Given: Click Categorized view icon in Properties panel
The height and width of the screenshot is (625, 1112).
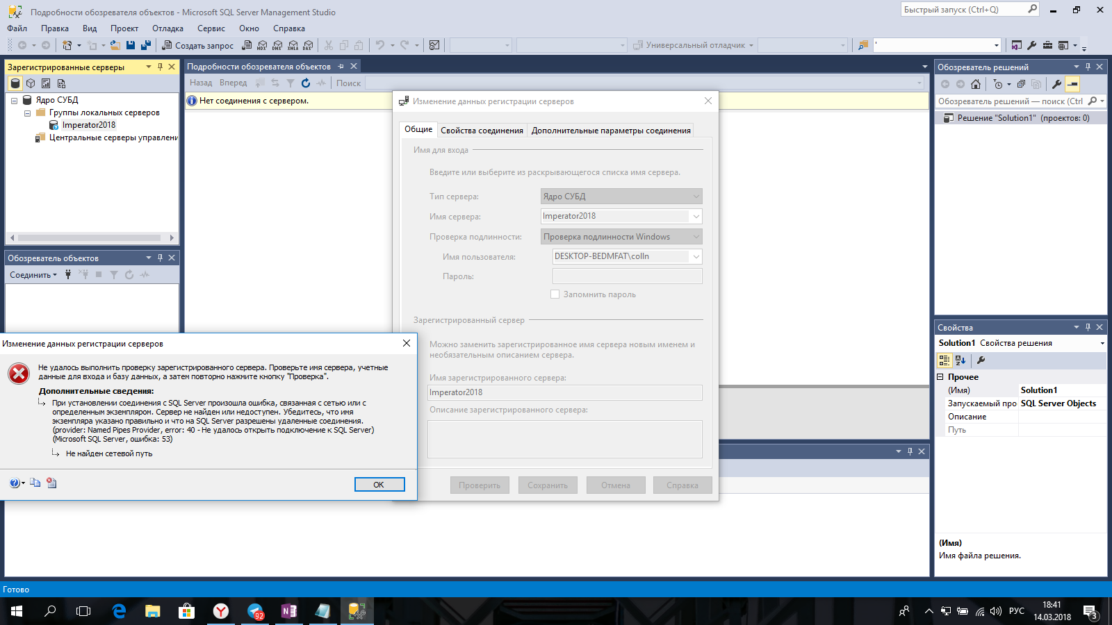Looking at the screenshot, I should tap(945, 360).
